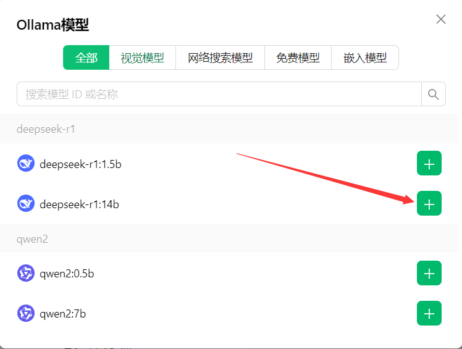Focus the 搜索模型 ID 或名称 search field
The width and height of the screenshot is (462, 349).
219,95
